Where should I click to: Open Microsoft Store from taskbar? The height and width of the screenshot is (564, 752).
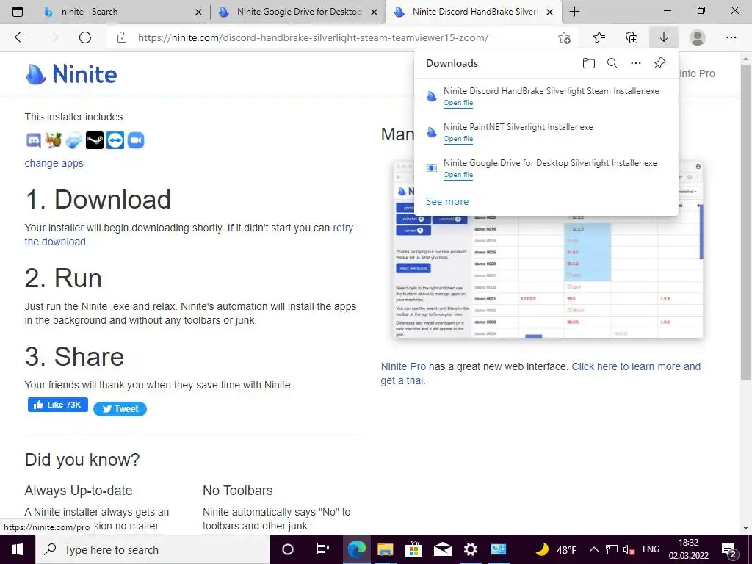[x=413, y=549]
